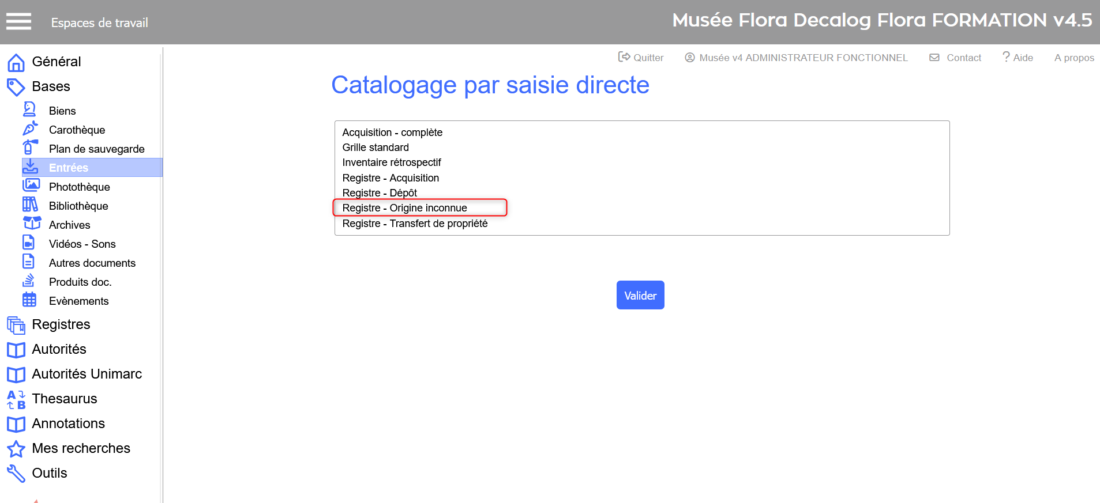Click the Général home icon
The width and height of the screenshot is (1100, 503).
16,62
